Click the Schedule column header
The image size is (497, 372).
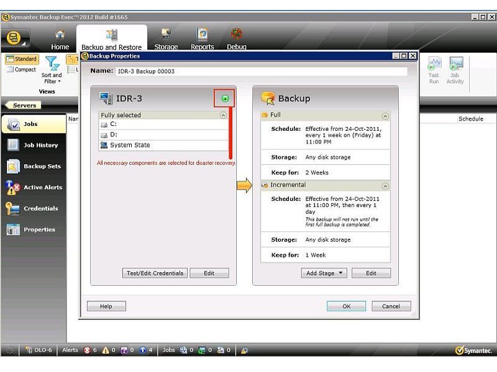tap(471, 119)
